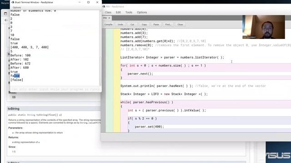The width and height of the screenshot is (291, 163).
Task: Click the terminal output '[false]'
Action: (17, 80)
